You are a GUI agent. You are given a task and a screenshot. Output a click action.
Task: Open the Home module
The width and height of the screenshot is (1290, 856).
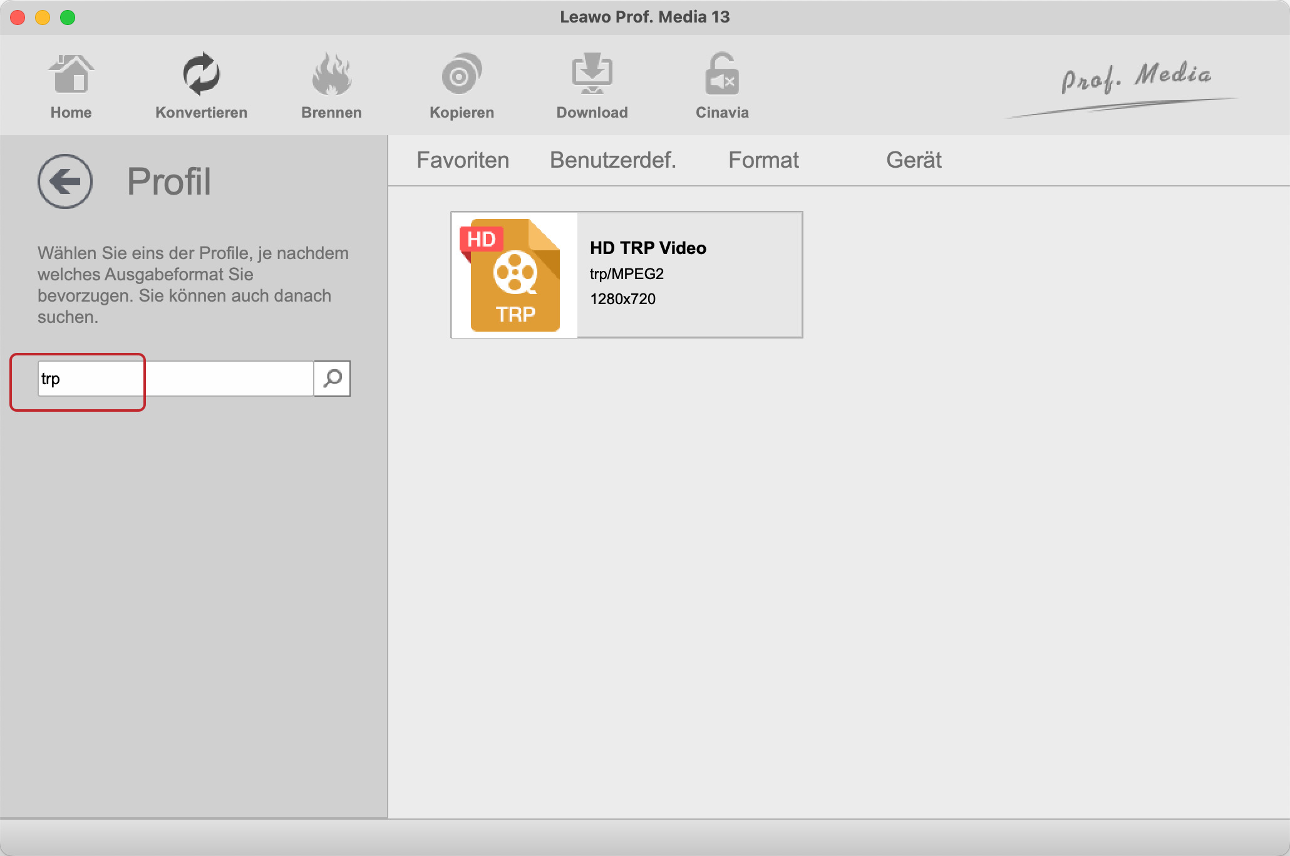pos(71,86)
